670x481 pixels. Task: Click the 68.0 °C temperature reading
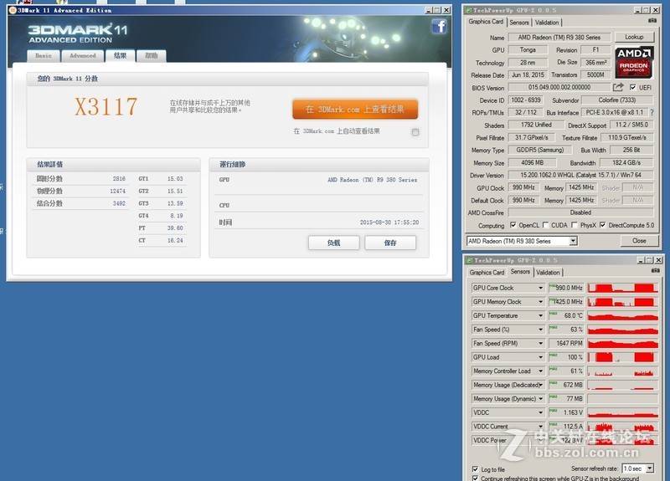pyautogui.click(x=573, y=316)
